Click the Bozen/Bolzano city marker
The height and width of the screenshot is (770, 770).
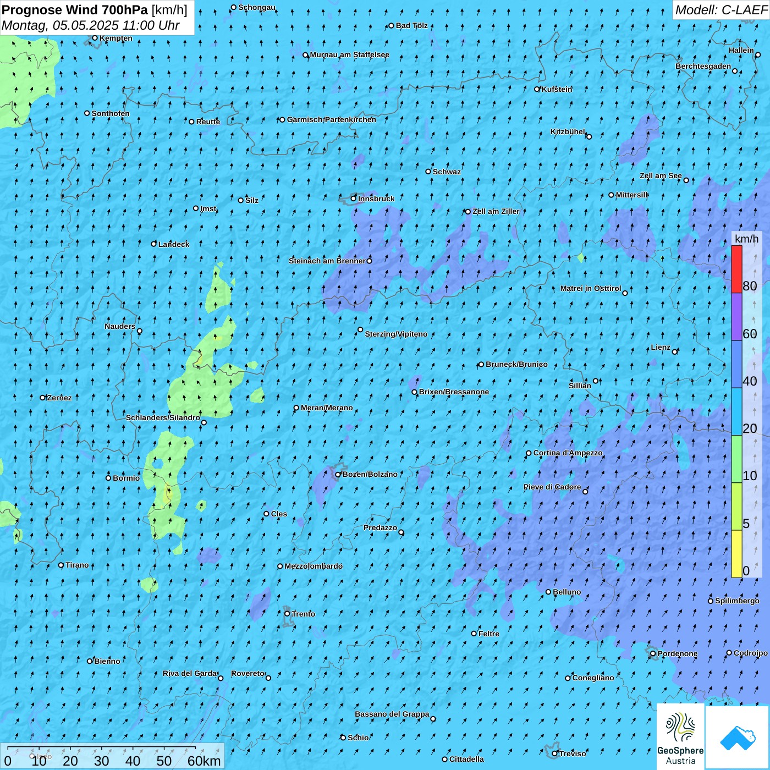click(338, 475)
